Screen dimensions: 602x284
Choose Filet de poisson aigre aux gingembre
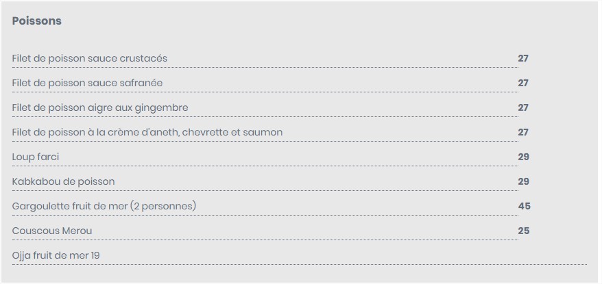(x=100, y=107)
